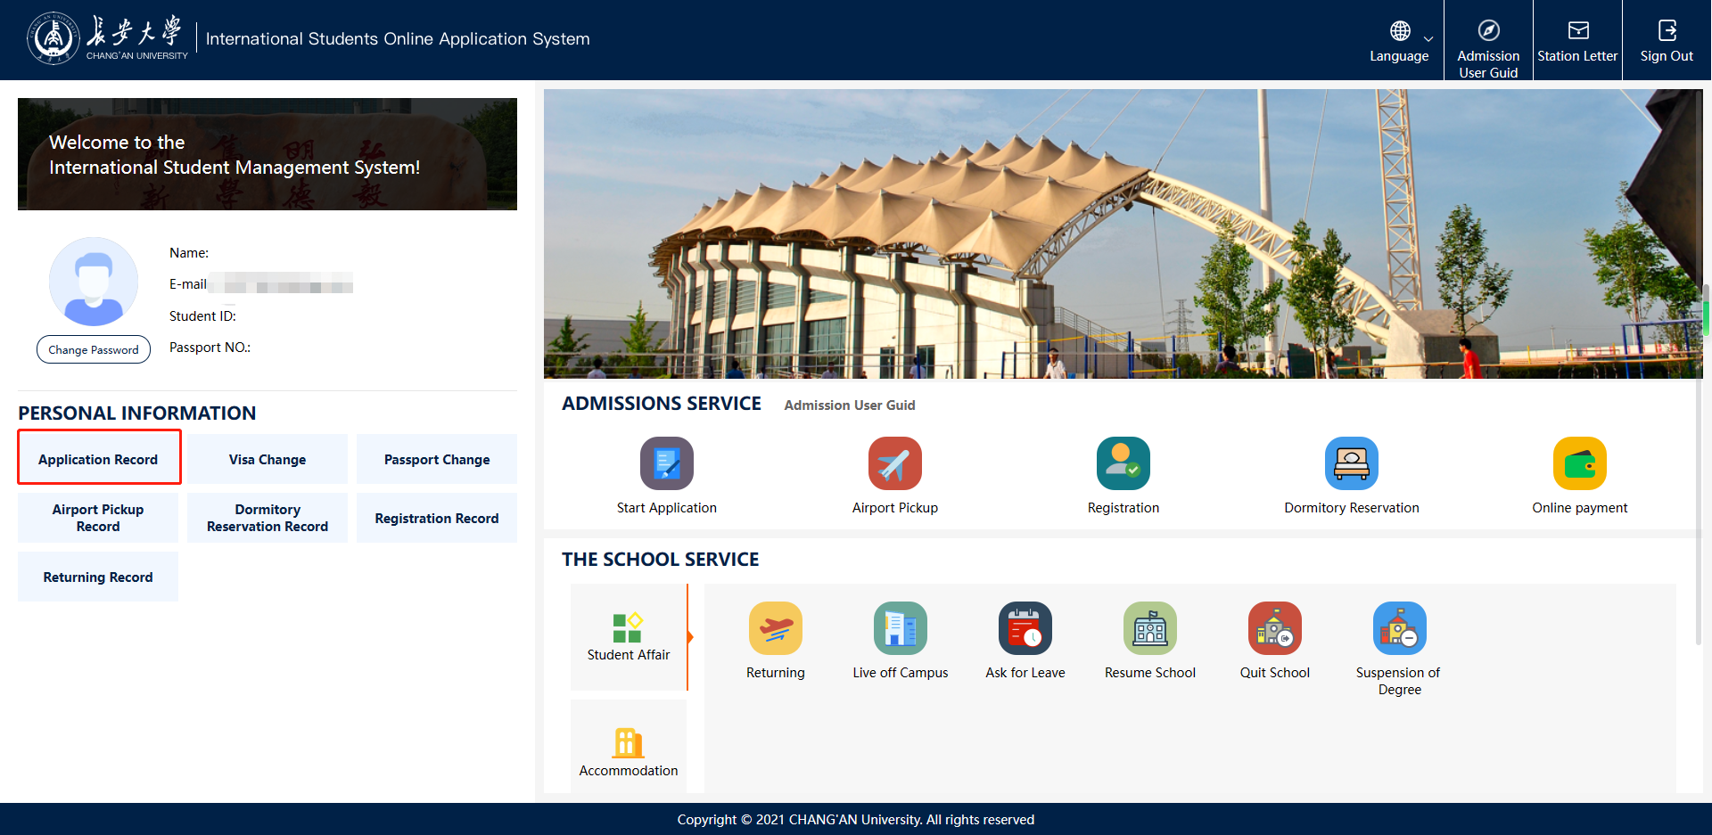Switch to the Accommodation tab
Image resolution: width=1712 pixels, height=835 pixels.
[629, 750]
